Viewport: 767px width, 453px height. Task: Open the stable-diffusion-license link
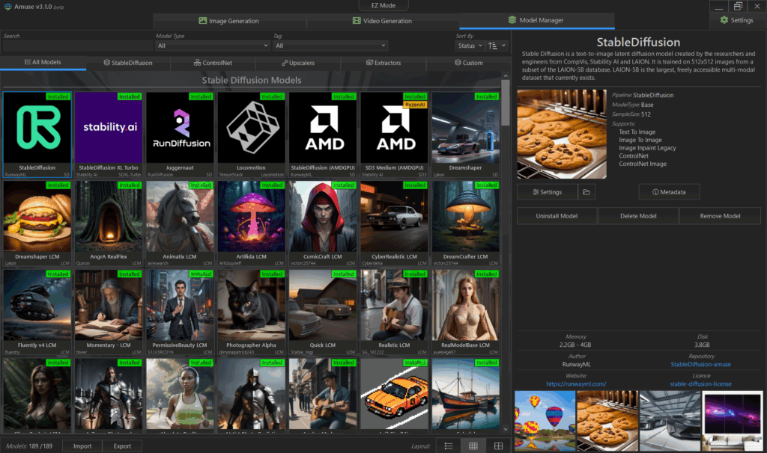700,383
